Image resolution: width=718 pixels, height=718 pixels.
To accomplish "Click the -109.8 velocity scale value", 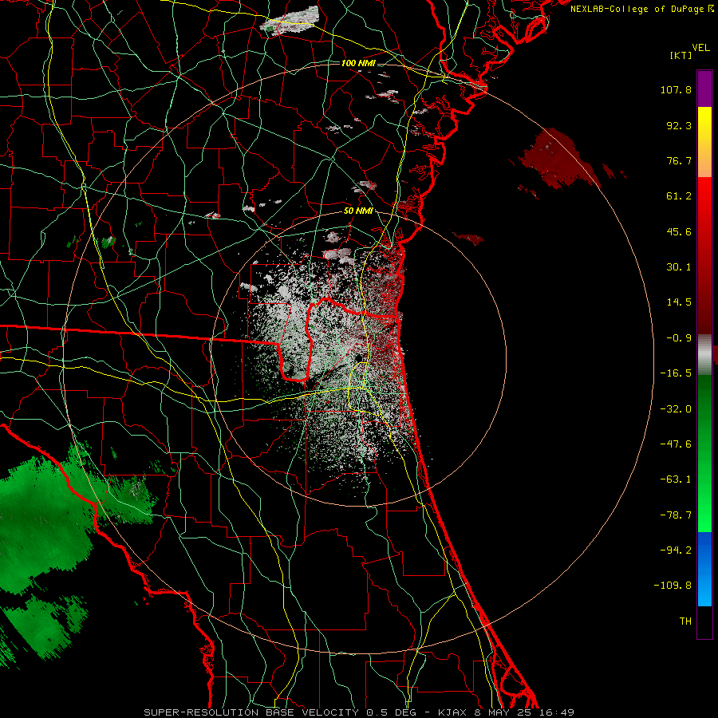I will [x=673, y=586].
